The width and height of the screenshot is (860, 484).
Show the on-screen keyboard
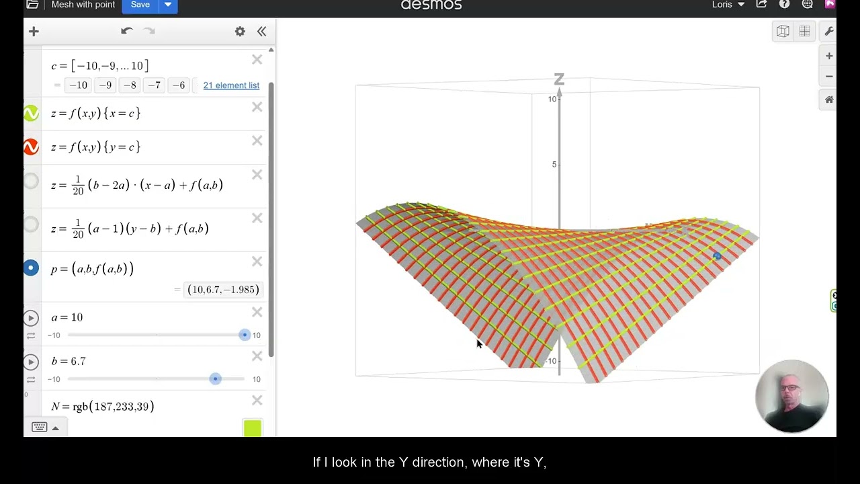click(39, 428)
